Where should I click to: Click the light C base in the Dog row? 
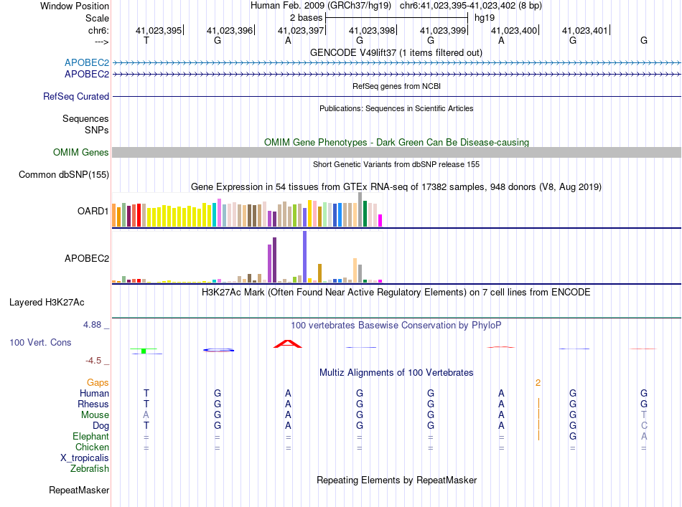click(x=644, y=426)
